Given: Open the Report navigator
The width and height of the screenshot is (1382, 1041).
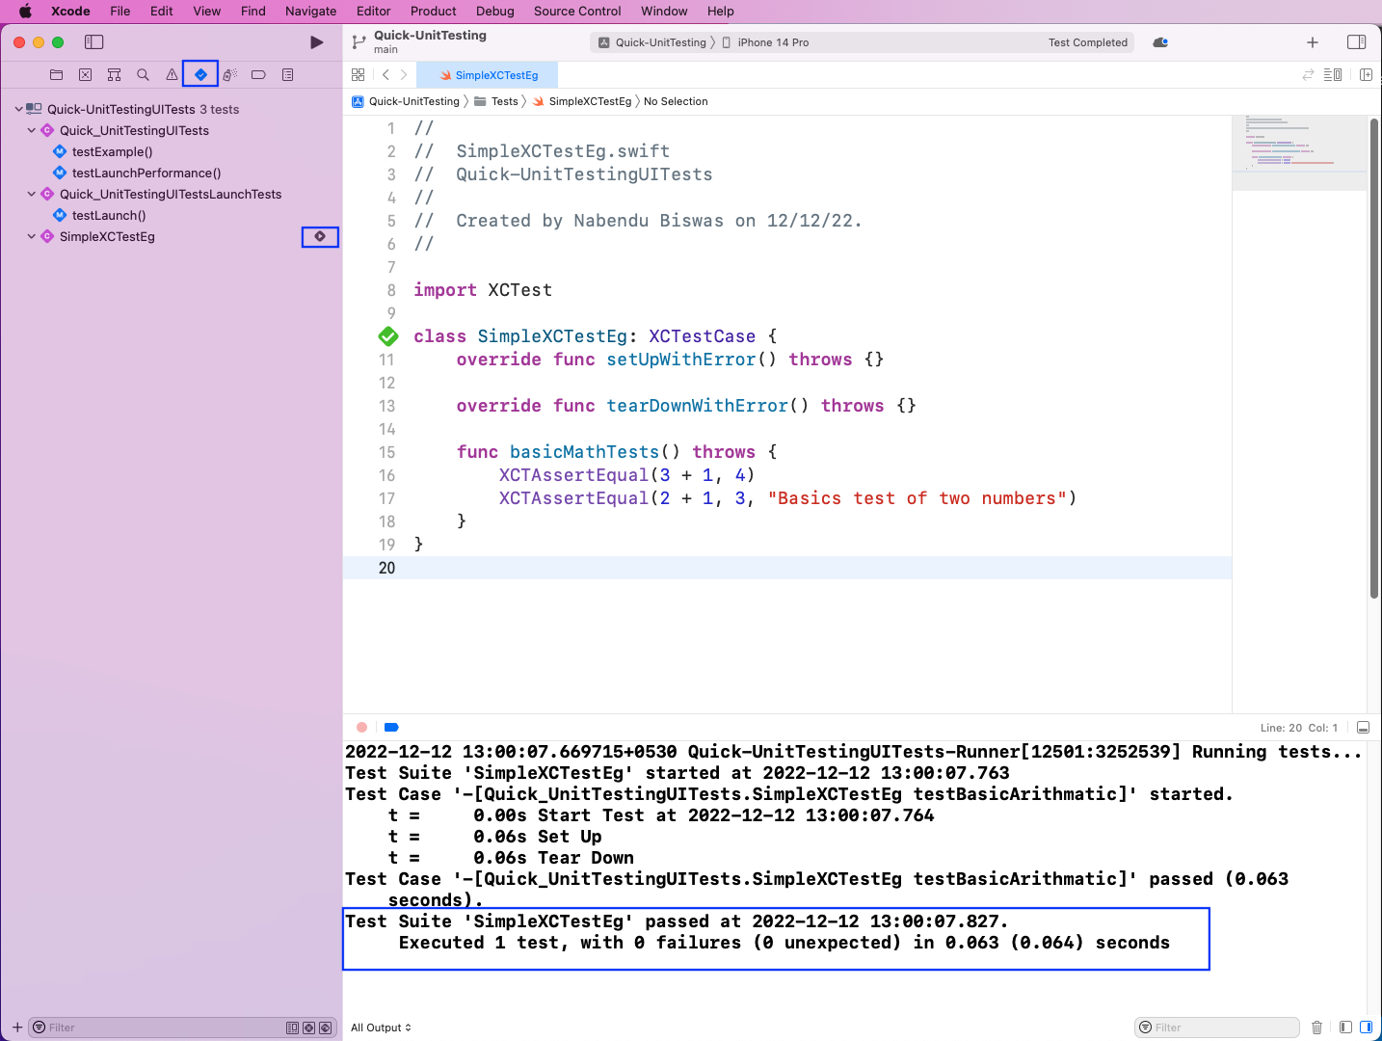Looking at the screenshot, I should [287, 74].
